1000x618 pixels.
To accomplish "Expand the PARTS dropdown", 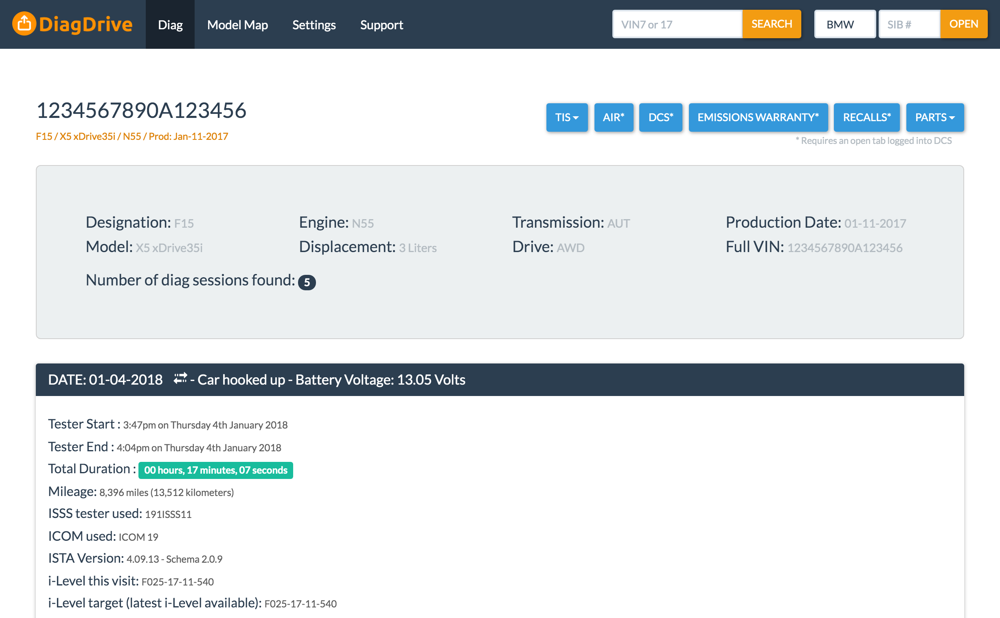I will 934,118.
